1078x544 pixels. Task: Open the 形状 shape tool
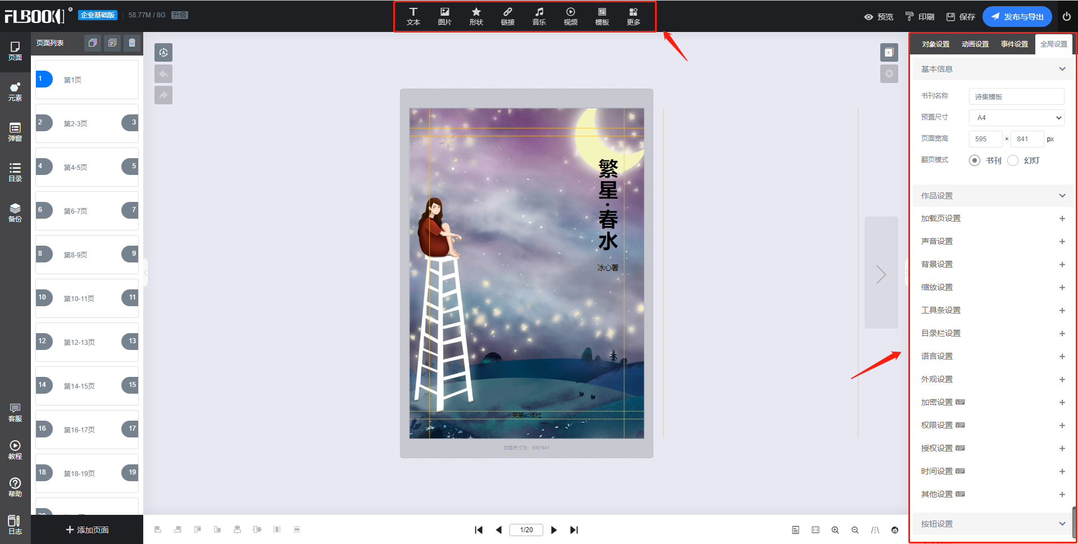point(476,17)
